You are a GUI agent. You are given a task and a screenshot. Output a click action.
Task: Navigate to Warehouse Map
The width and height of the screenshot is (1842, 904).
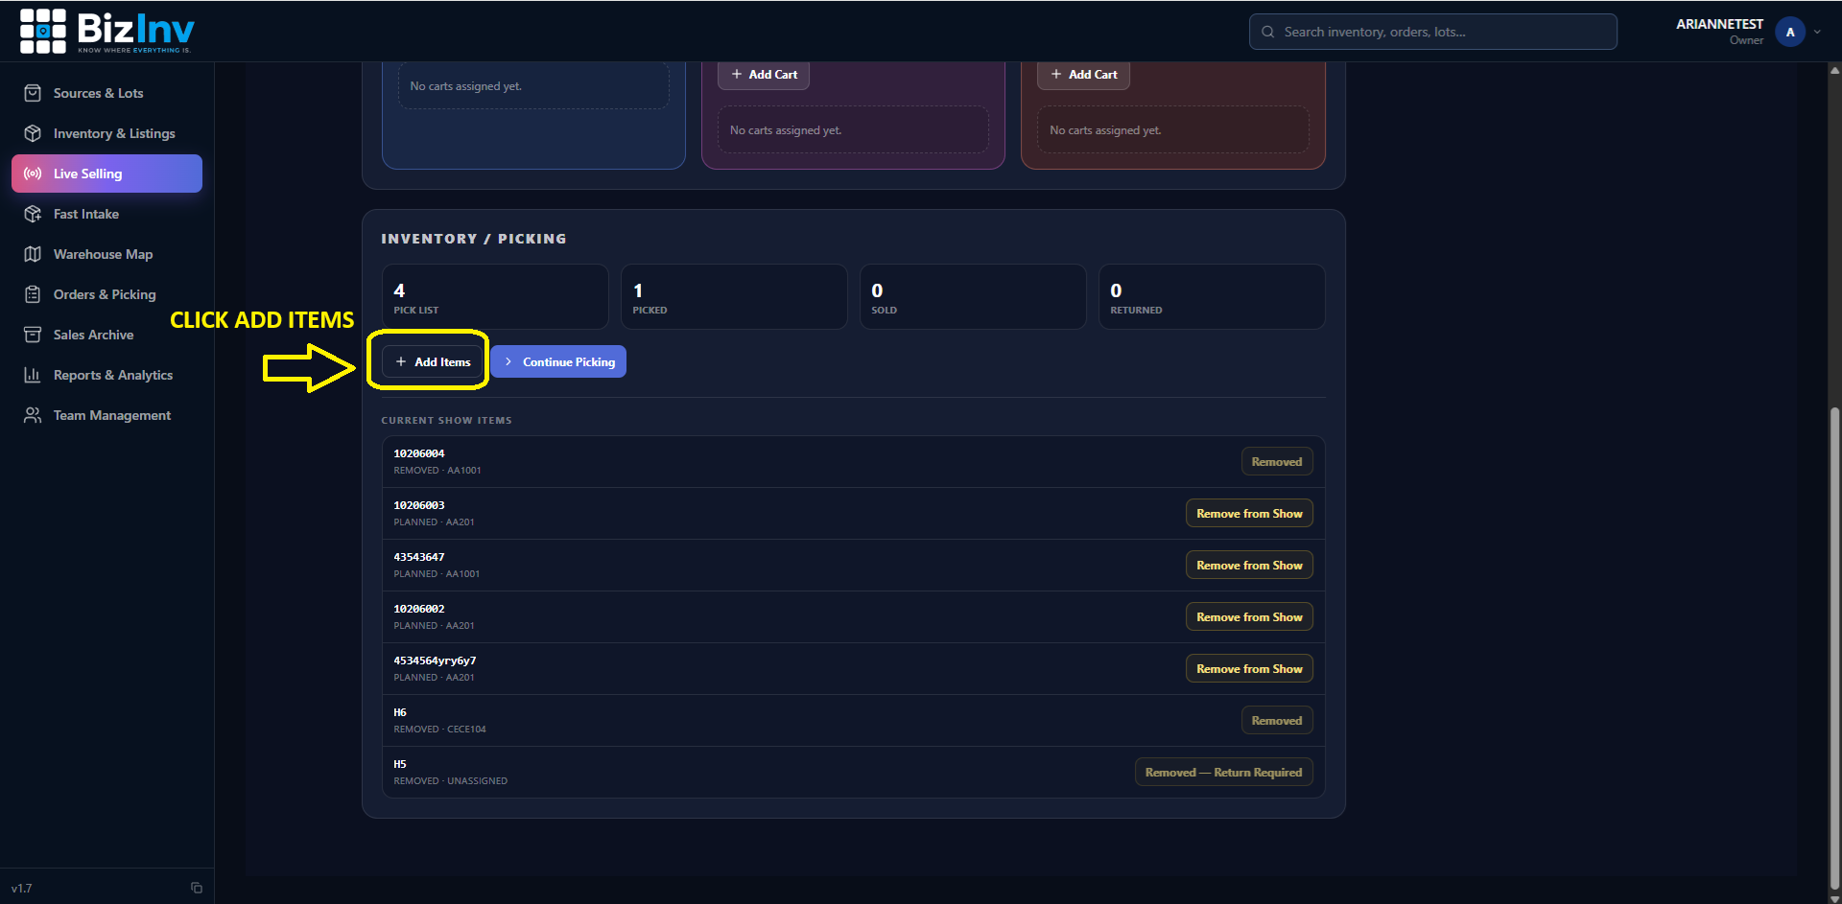[106, 254]
